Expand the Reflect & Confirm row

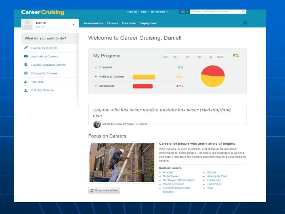96,76
